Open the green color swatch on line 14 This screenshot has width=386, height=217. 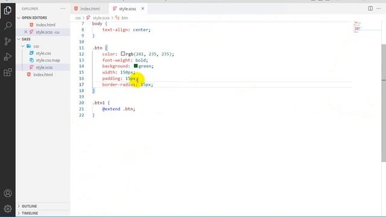[x=136, y=66]
